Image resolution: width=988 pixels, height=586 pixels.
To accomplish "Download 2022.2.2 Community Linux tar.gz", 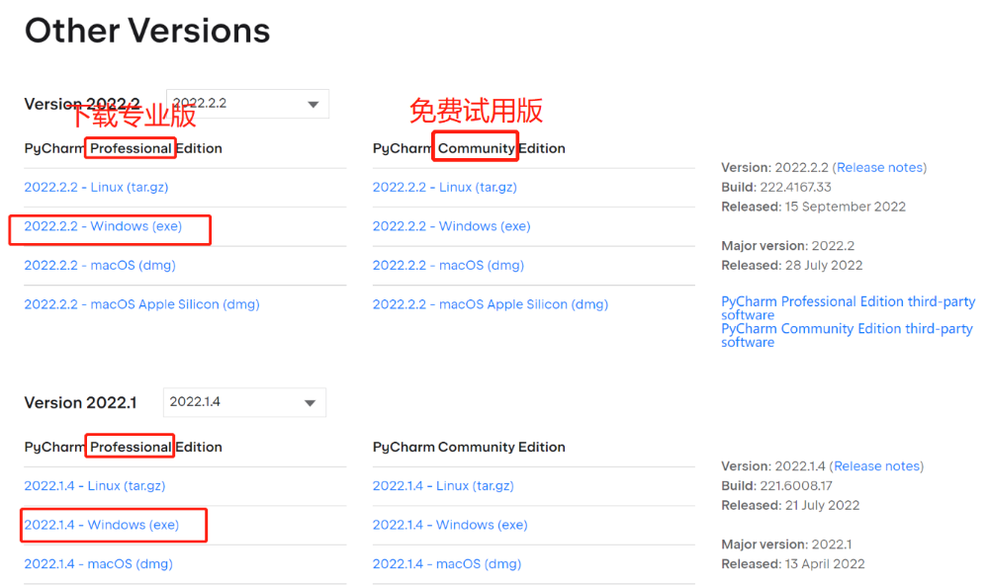I will point(444,187).
